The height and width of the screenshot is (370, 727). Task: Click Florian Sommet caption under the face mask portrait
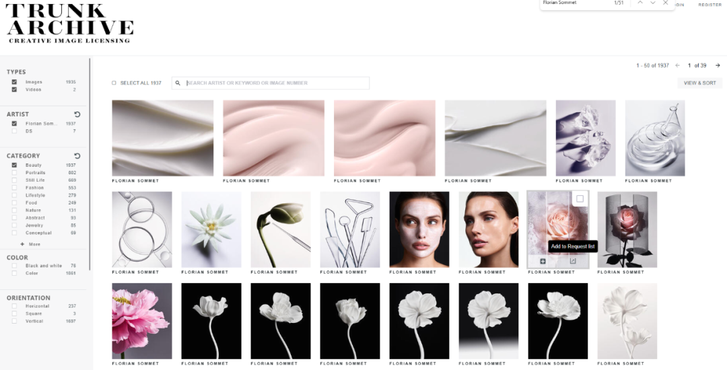point(413,272)
